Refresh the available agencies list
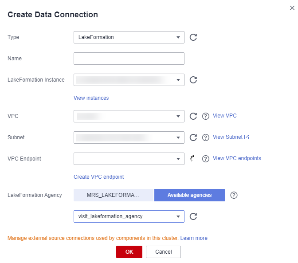This screenshot has height=263, width=298. click(193, 216)
